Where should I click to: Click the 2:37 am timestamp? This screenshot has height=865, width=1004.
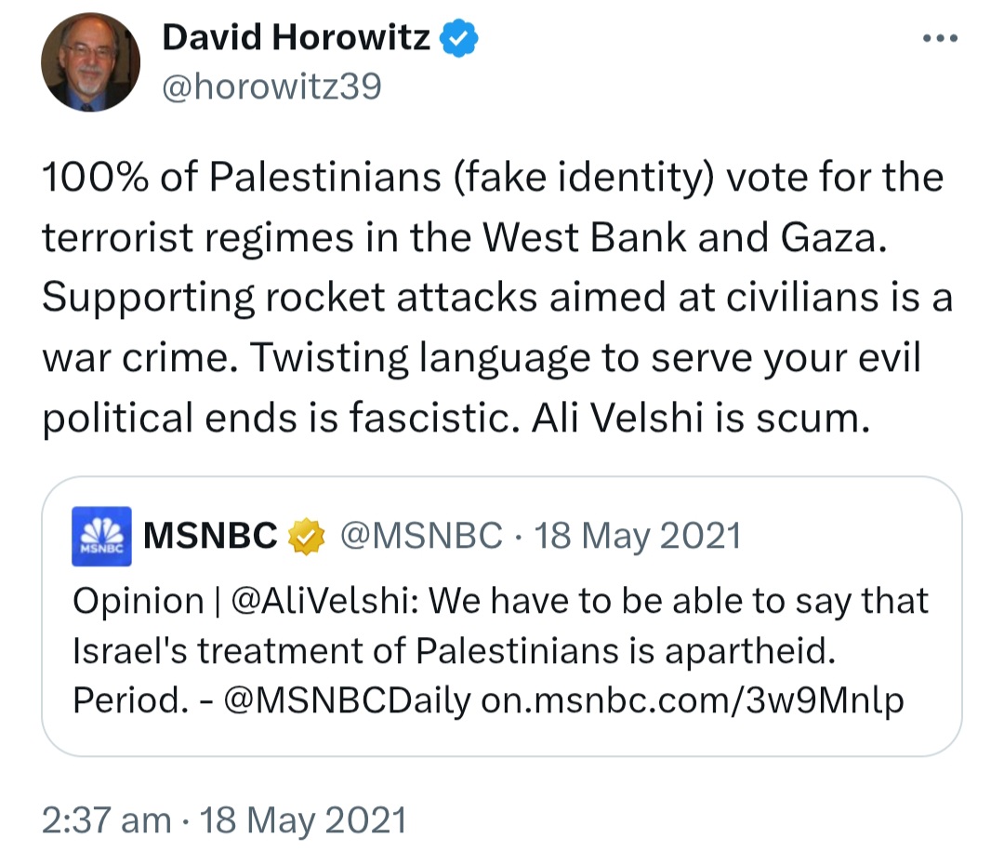[106, 819]
